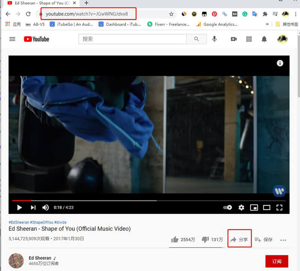Open the Google Analytics bookmark
Screen dimensions: 300x271
coord(217,24)
